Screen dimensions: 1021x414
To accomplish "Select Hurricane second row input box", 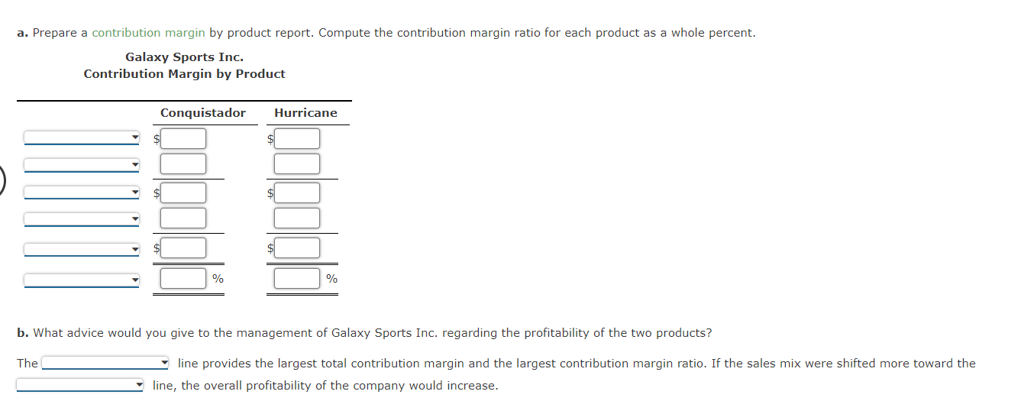I will (297, 163).
